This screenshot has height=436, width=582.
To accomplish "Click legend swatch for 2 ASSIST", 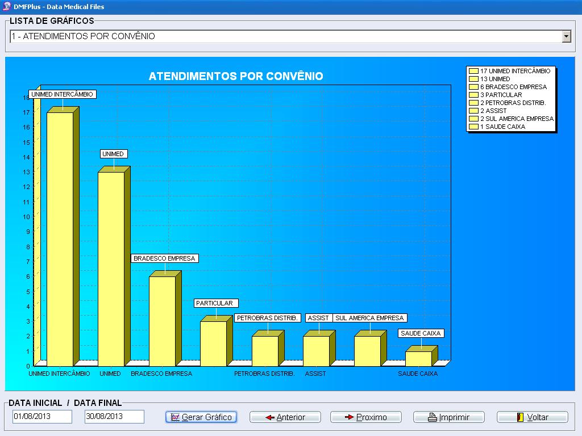I will click(x=473, y=111).
